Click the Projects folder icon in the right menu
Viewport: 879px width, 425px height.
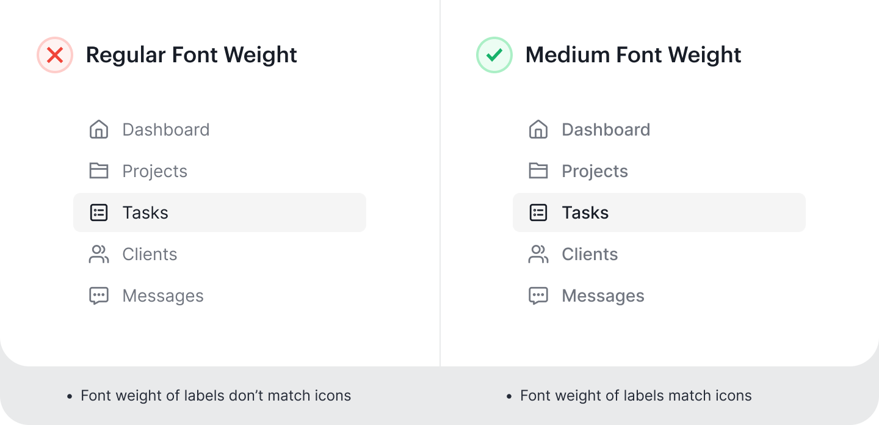538,171
